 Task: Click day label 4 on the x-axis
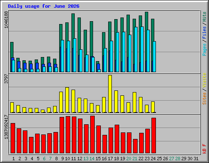(32, 159)
